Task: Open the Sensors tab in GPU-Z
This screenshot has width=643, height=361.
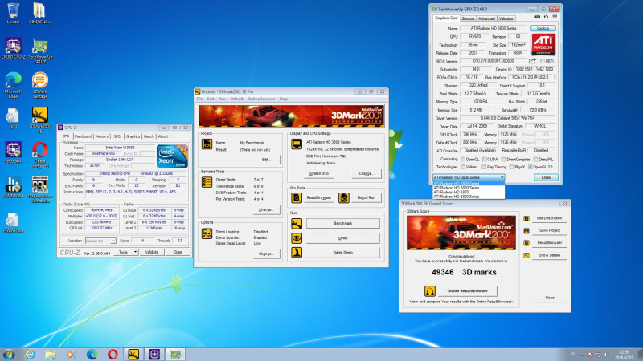Action: click(468, 18)
